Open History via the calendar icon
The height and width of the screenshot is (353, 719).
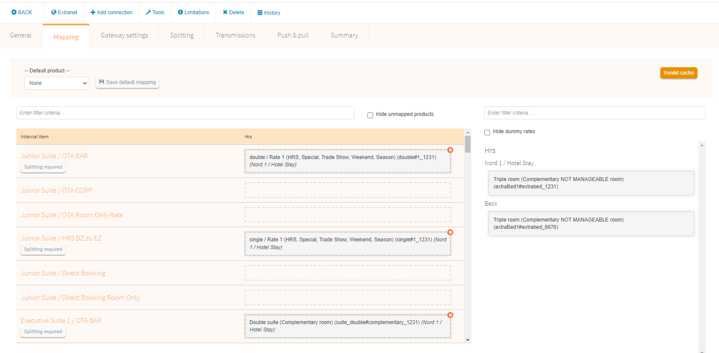[x=260, y=13]
